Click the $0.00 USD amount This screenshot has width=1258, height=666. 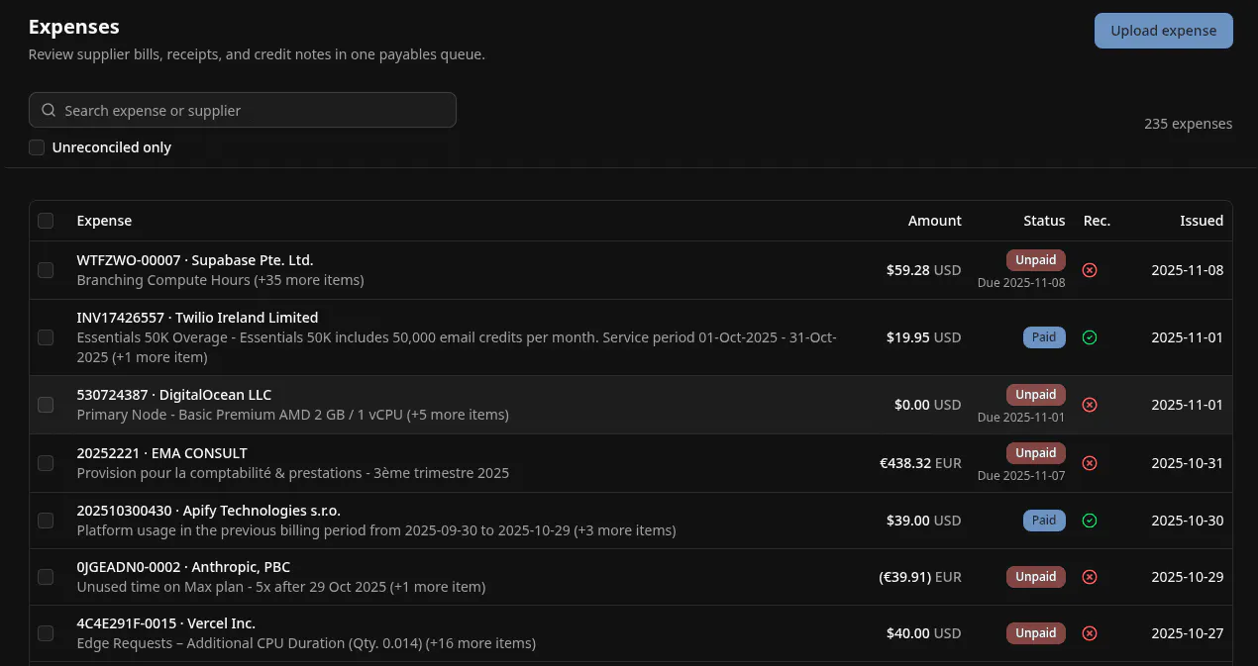(928, 405)
